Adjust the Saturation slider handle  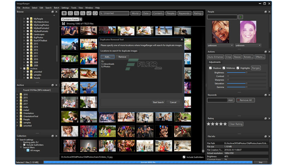click(x=247, y=83)
